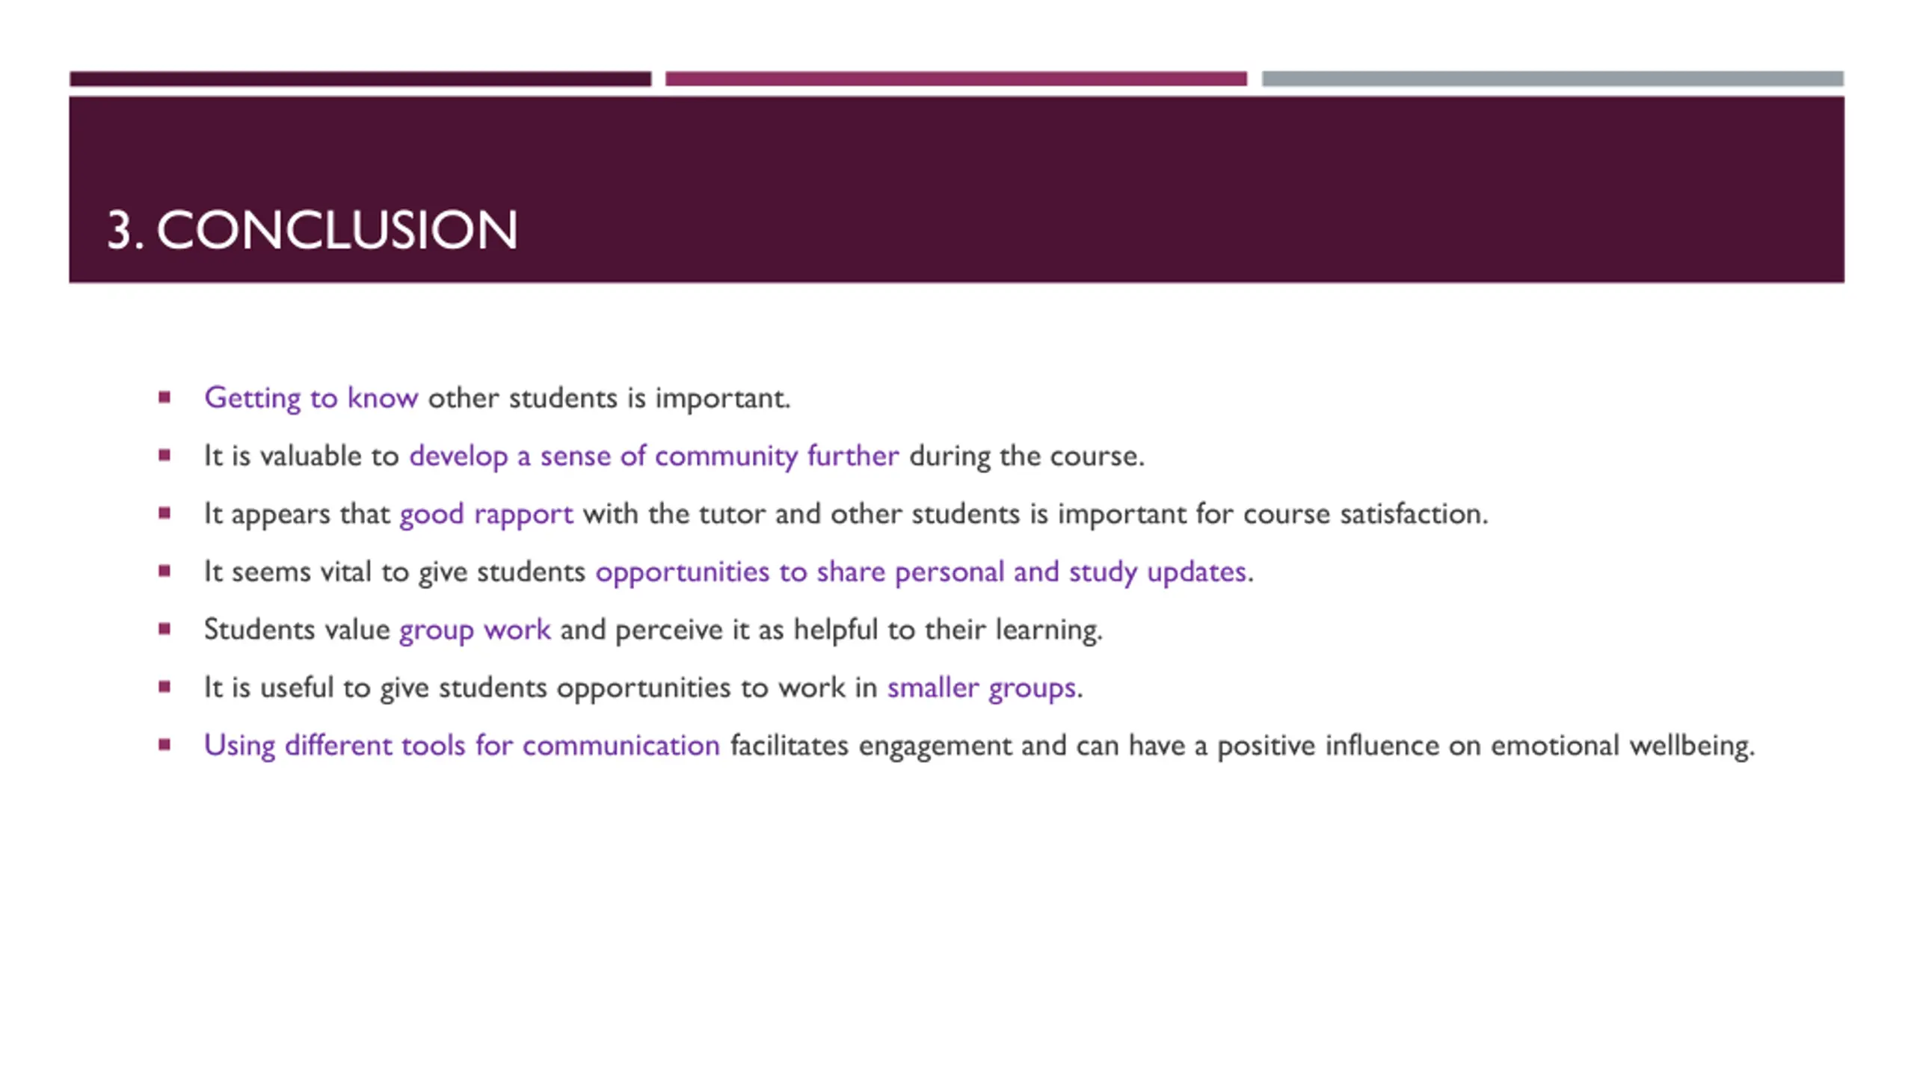The width and height of the screenshot is (1914, 1076).
Task: Click bullet marker before 'It seems vital'
Action: 164,571
